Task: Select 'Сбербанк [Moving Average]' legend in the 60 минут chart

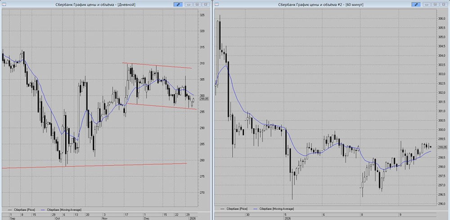Action: click(x=273, y=209)
